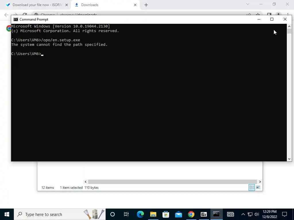Show hidden system tray icons
Screen dimensions: 294x220
click(x=243, y=214)
